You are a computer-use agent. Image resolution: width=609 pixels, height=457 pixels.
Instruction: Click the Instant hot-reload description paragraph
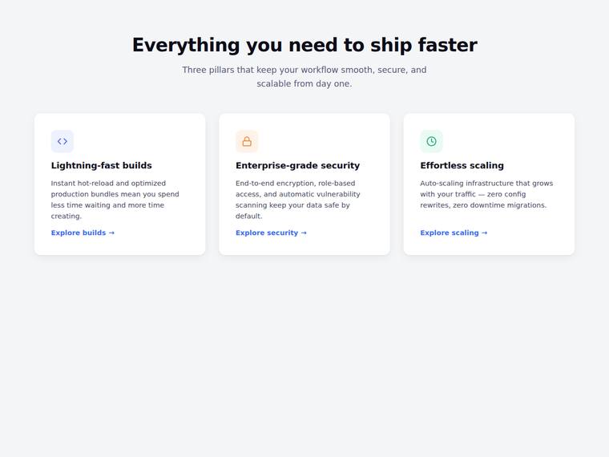click(x=115, y=200)
